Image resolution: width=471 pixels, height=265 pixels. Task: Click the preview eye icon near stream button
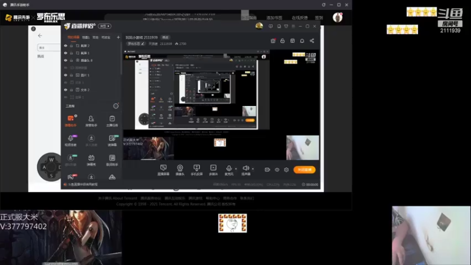[277, 170]
